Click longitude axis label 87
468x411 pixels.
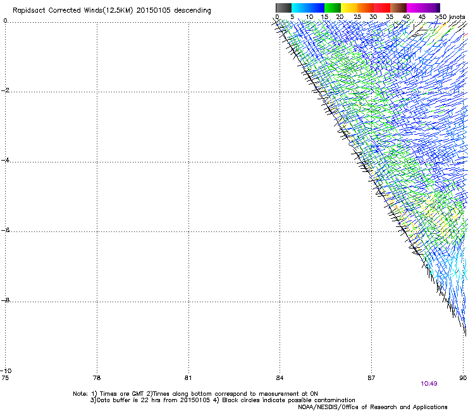[371, 378]
